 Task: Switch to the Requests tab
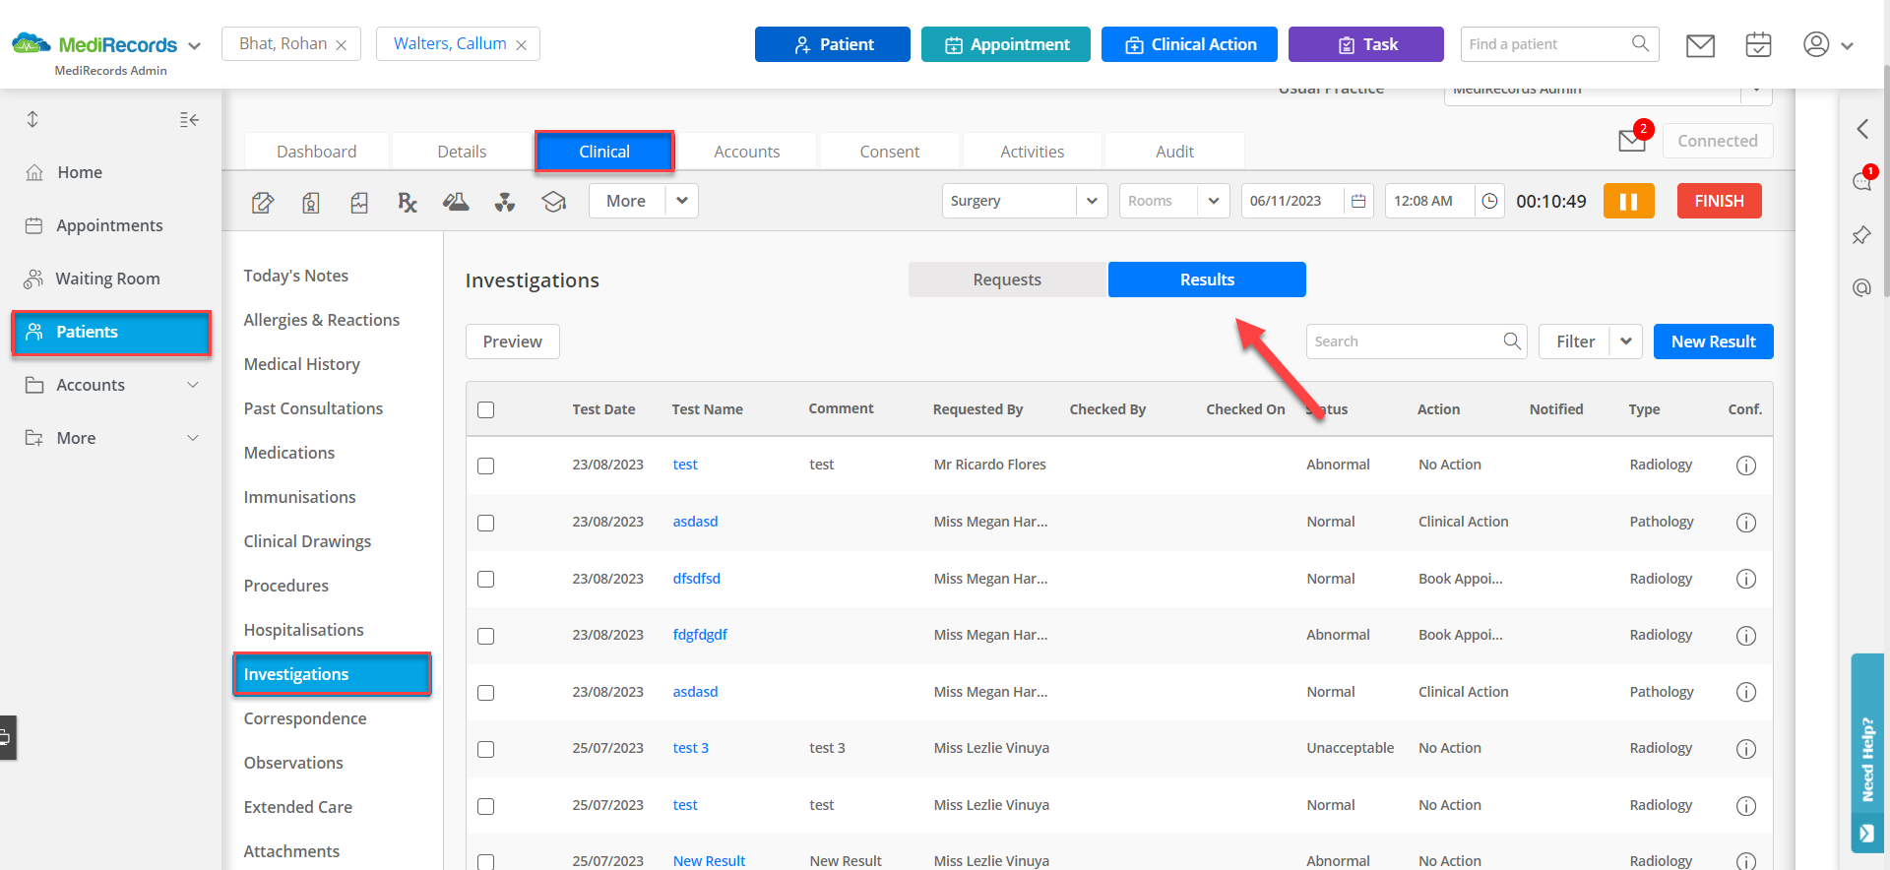[x=1007, y=280]
